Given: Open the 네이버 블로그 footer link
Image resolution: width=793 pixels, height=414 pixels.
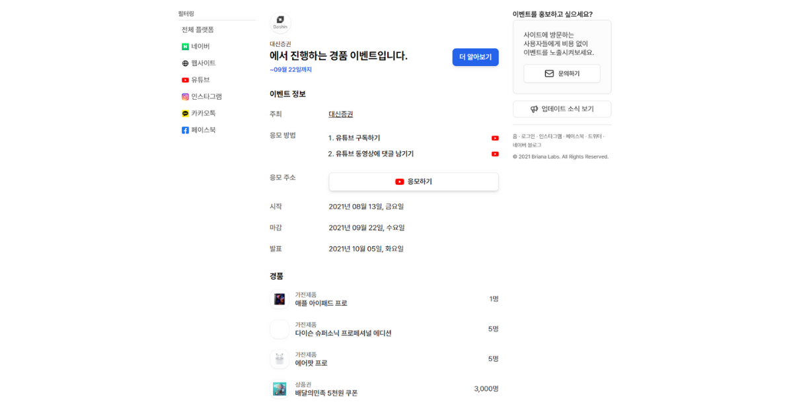Looking at the screenshot, I should [x=527, y=145].
